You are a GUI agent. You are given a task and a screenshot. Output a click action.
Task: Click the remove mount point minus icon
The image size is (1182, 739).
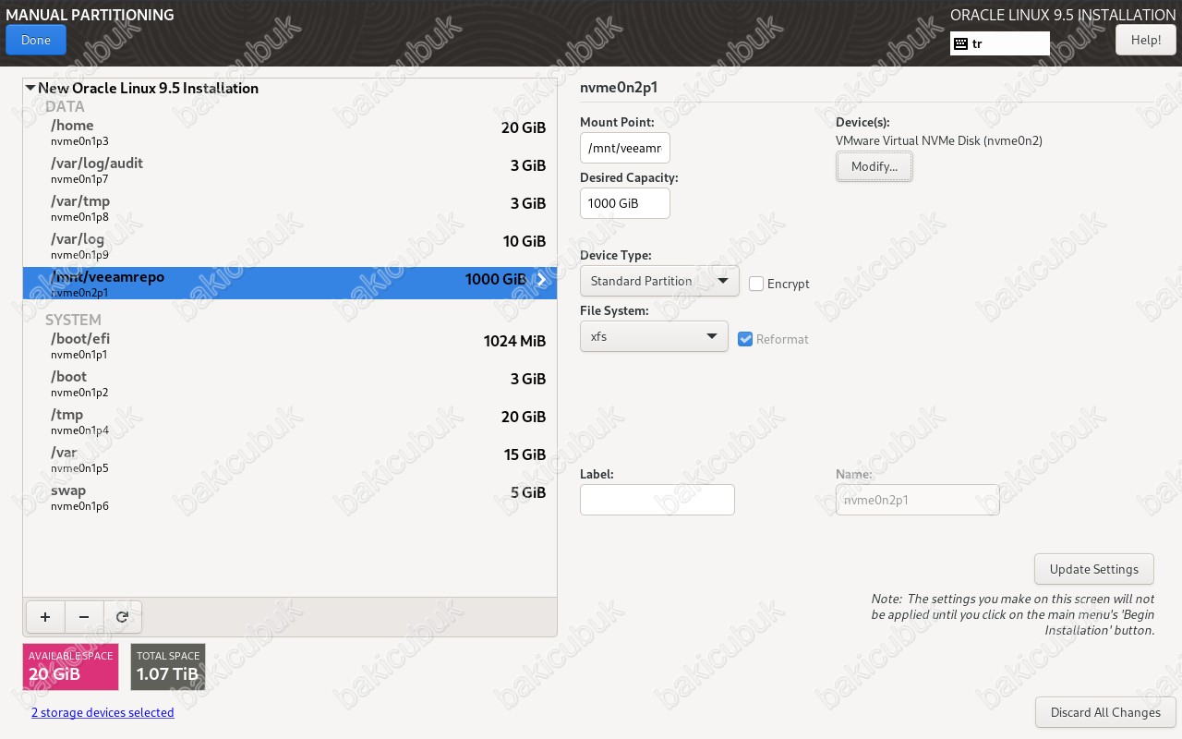pyautogui.click(x=84, y=617)
